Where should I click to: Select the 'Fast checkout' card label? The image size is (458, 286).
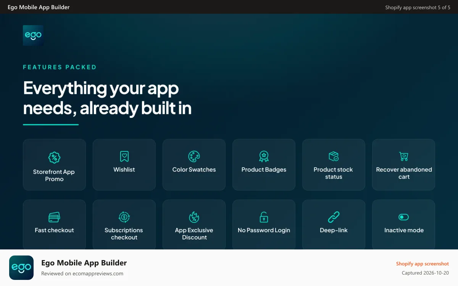point(54,230)
